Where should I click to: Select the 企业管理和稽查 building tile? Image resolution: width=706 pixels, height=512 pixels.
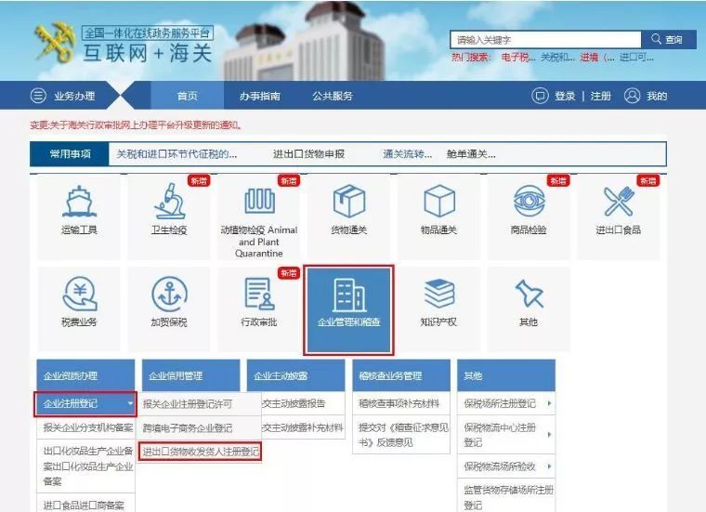point(349,310)
